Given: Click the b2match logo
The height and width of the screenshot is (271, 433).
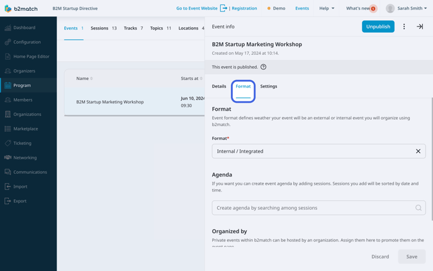Looking at the screenshot, I should coord(21,9).
